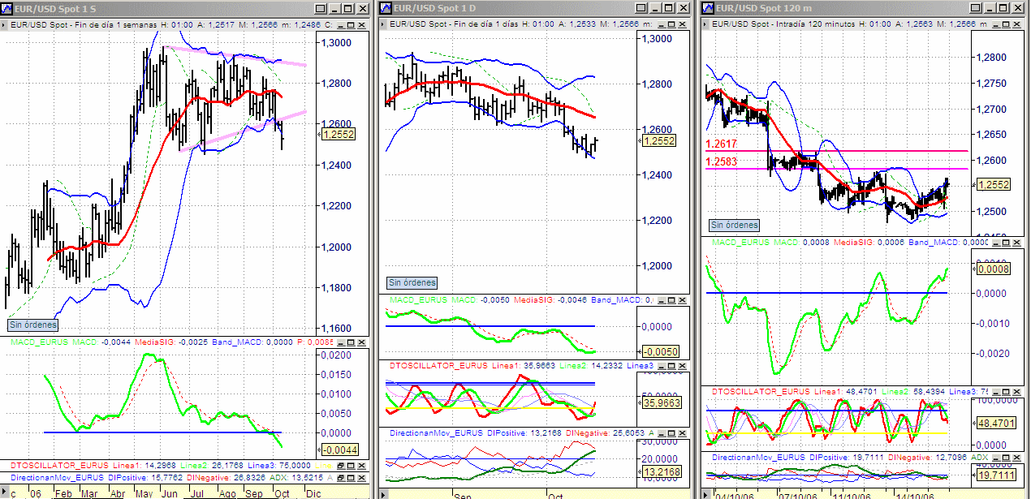
Task: Close the MACD_EURUS pane in the 1 D window
Action: [x=682, y=300]
